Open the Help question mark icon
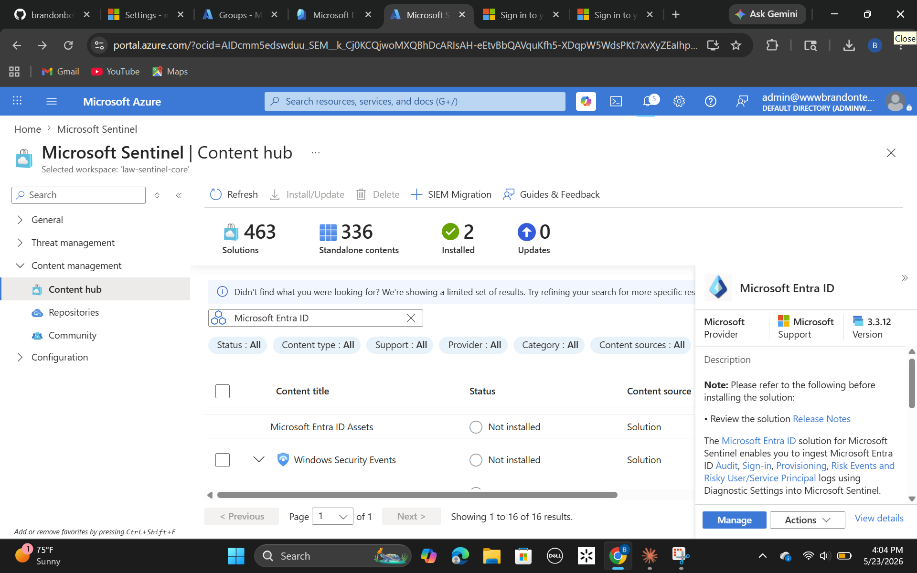The width and height of the screenshot is (917, 573). coord(710,101)
